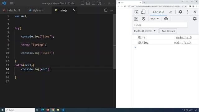Open Customize Layout icon in VS Code
This screenshot has width=199, height=112.
[x=99, y=3]
